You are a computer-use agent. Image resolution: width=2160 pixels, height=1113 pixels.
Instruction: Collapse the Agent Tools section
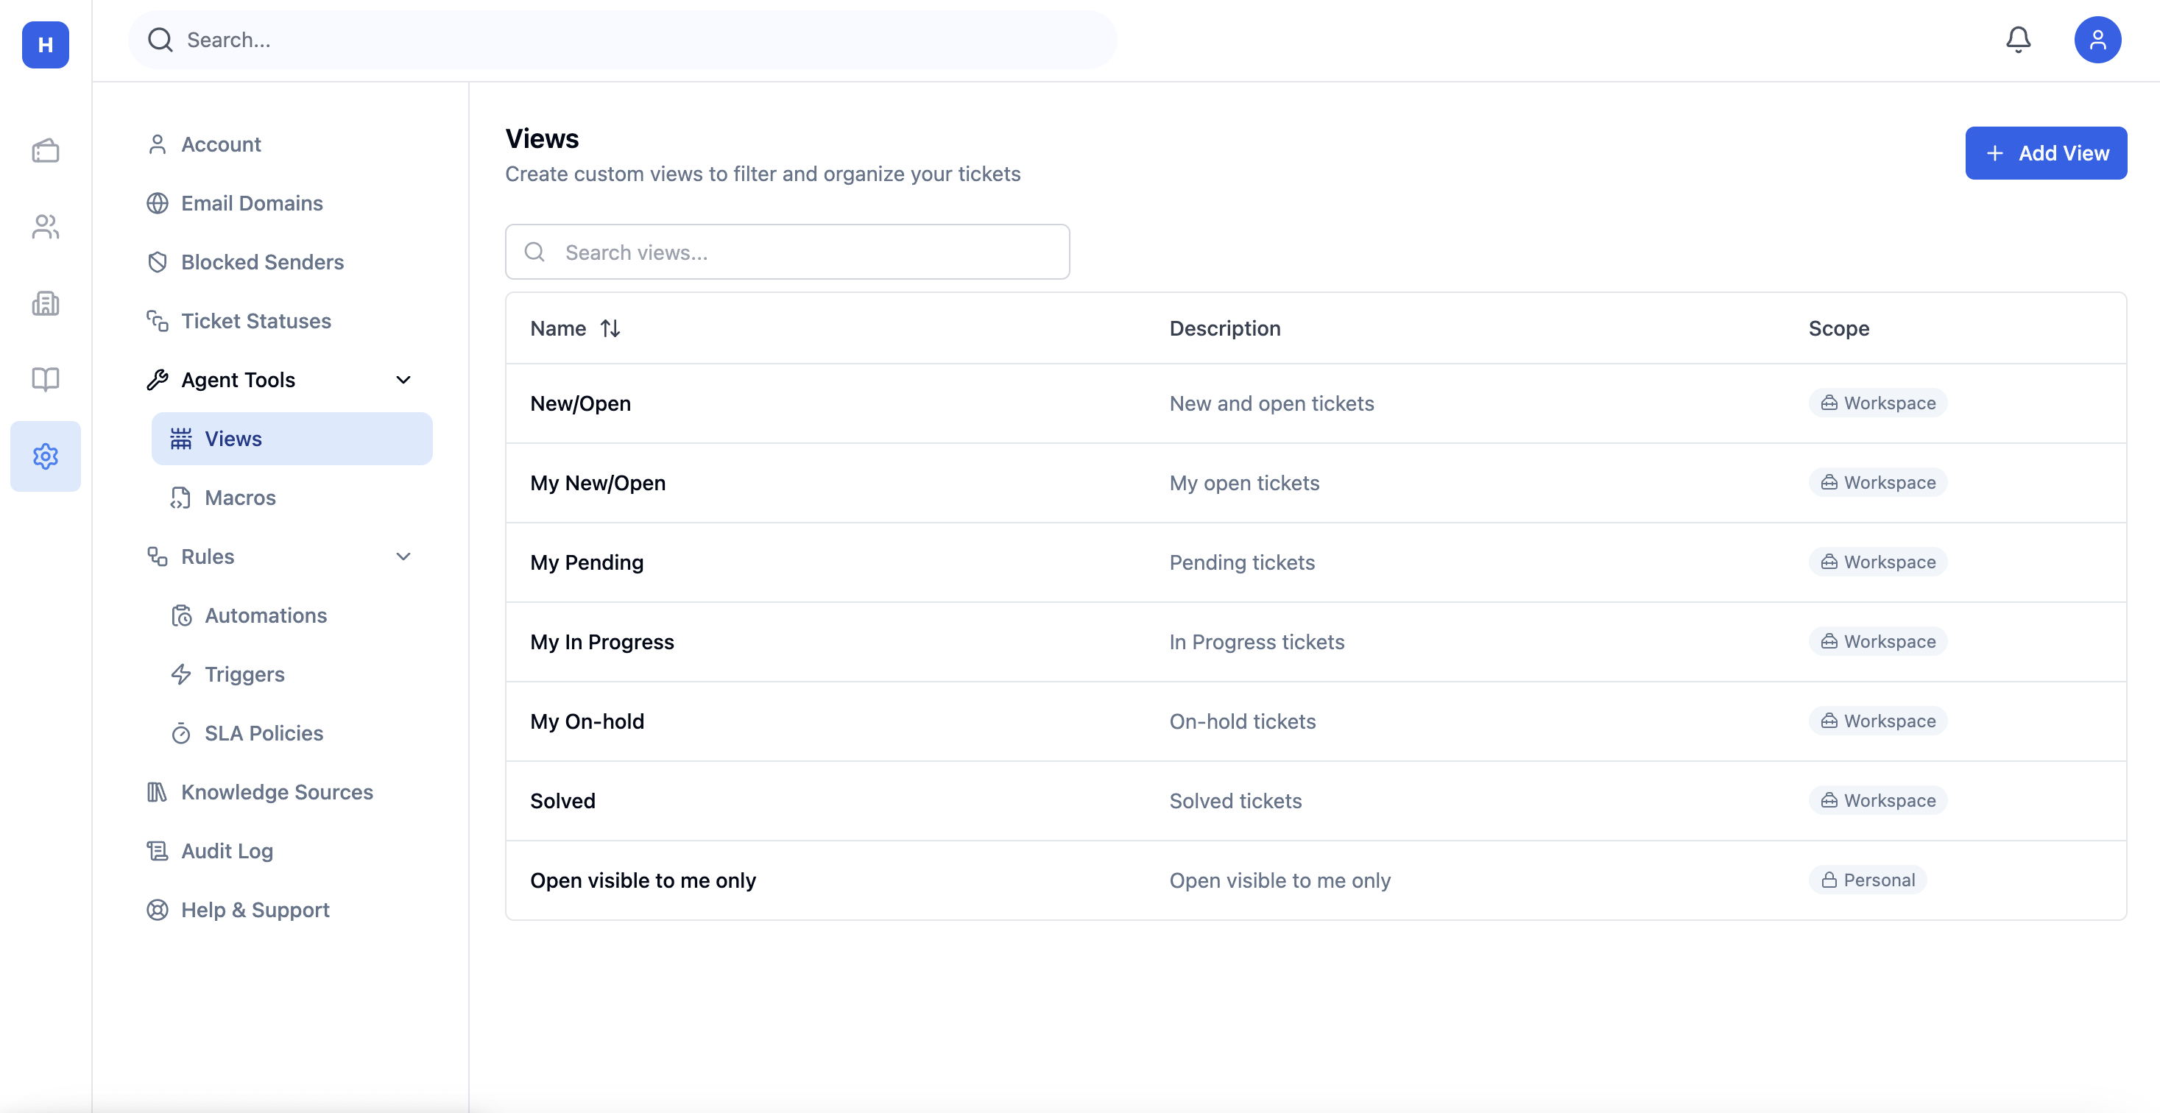[404, 380]
